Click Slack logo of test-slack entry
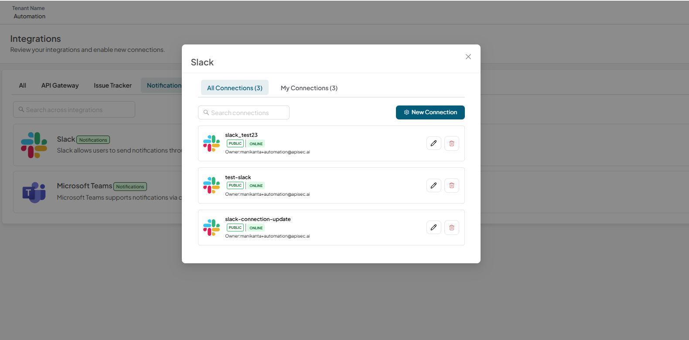 point(211,185)
